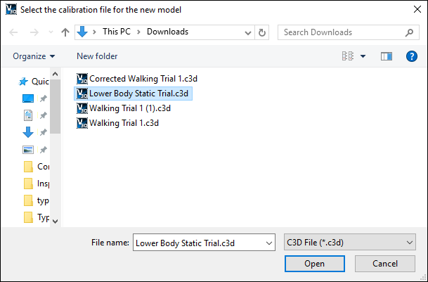Open the Documents quick access shortcut

(28, 115)
